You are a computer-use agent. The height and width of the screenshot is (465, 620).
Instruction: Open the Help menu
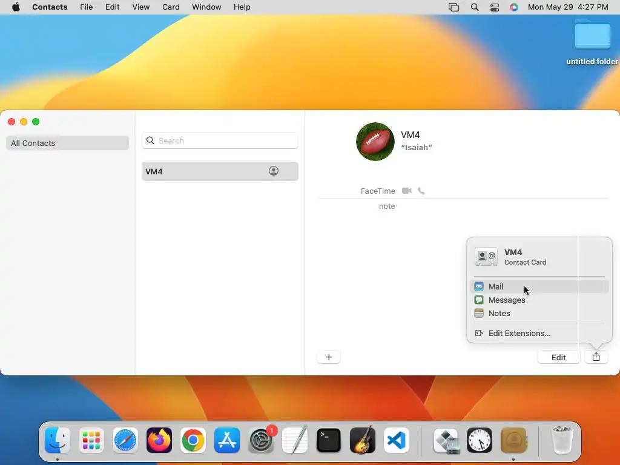242,7
